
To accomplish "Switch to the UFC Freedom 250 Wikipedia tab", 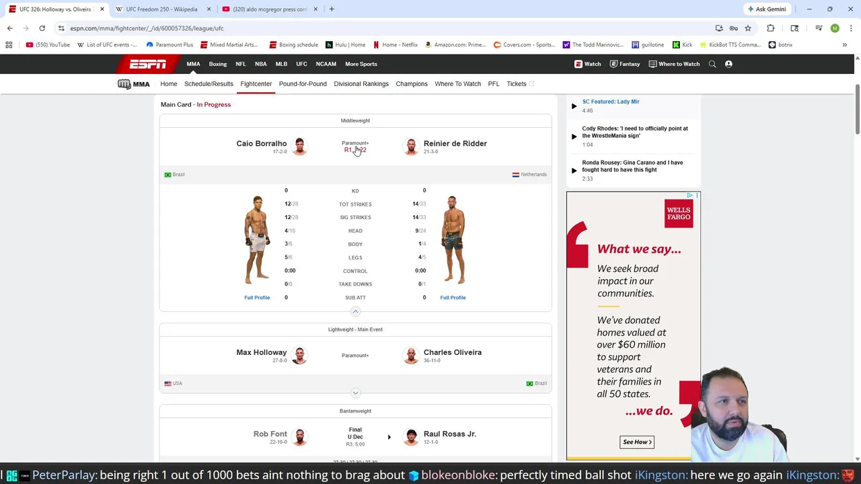I will tap(161, 9).
